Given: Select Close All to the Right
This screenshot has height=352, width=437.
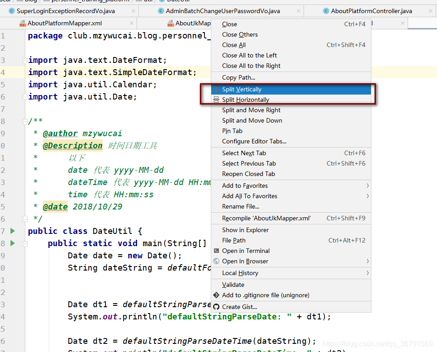Looking at the screenshot, I should (x=291, y=66).
